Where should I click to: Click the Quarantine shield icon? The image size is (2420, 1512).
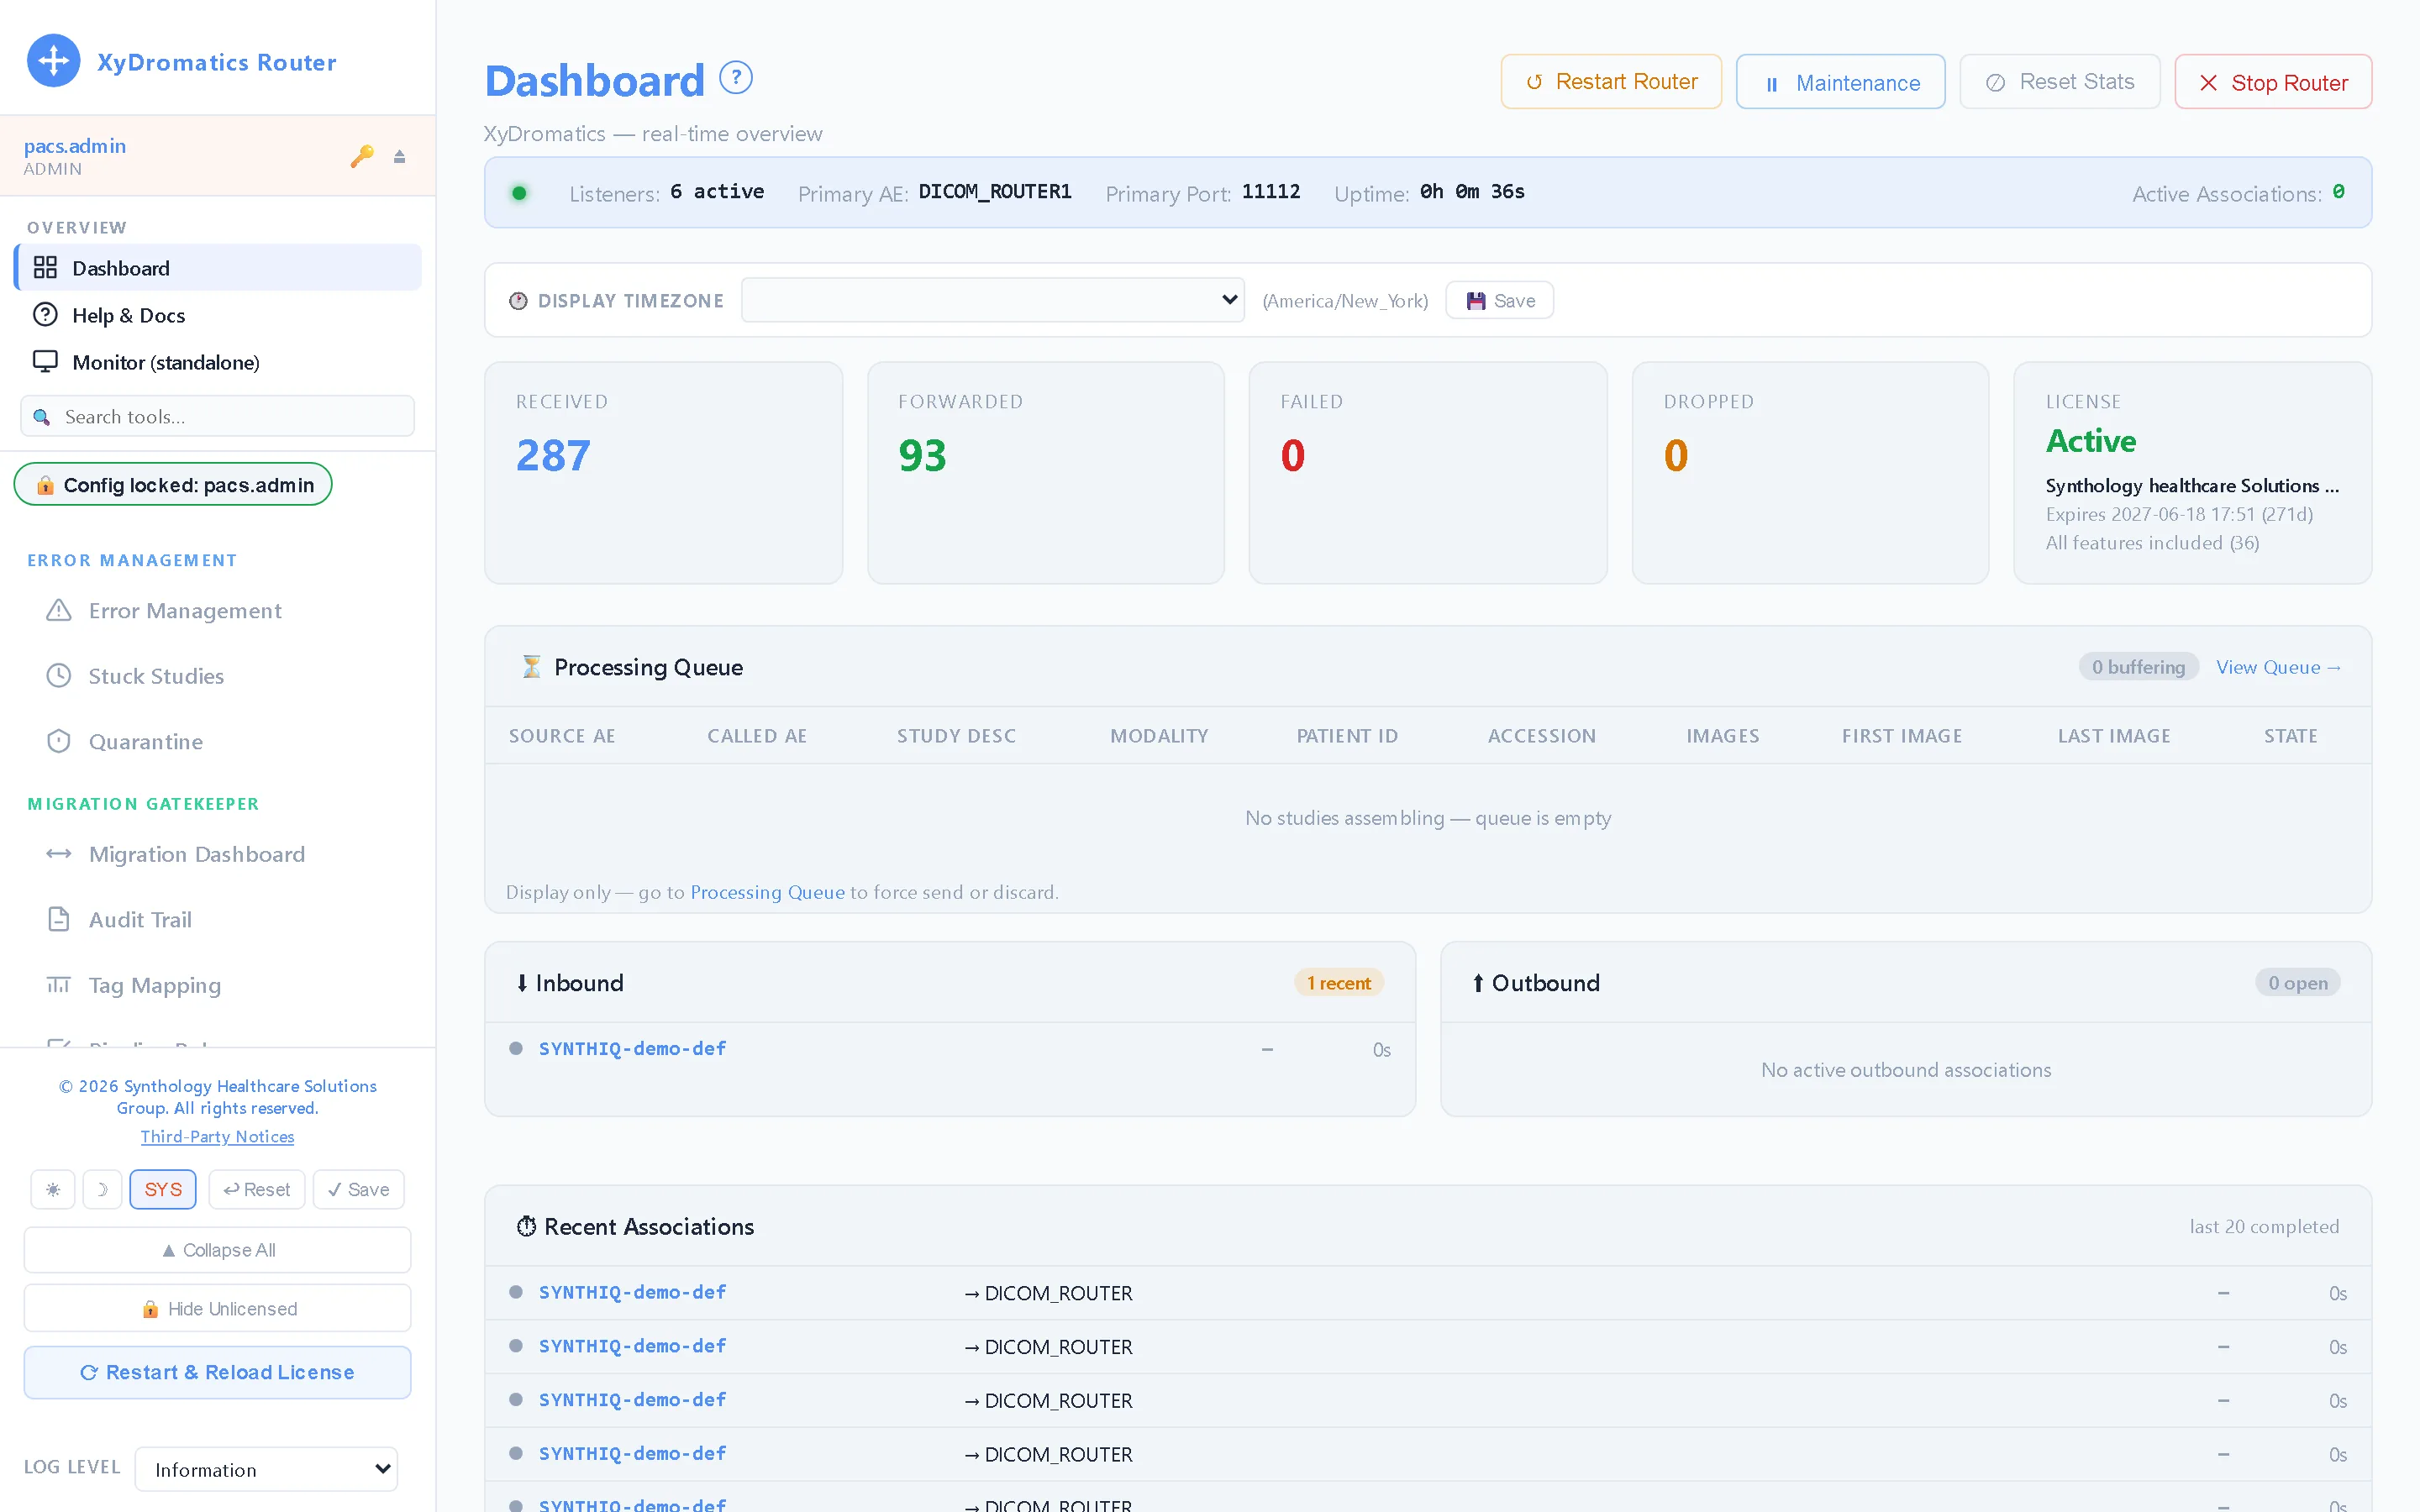(59, 741)
